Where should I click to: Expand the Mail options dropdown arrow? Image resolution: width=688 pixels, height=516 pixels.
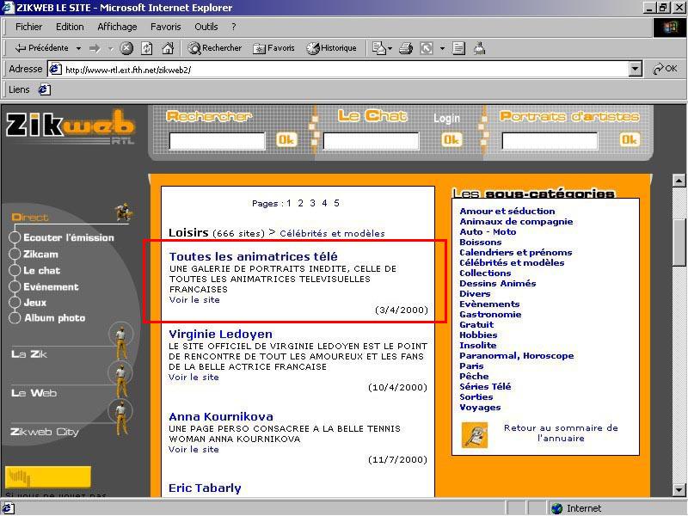390,49
